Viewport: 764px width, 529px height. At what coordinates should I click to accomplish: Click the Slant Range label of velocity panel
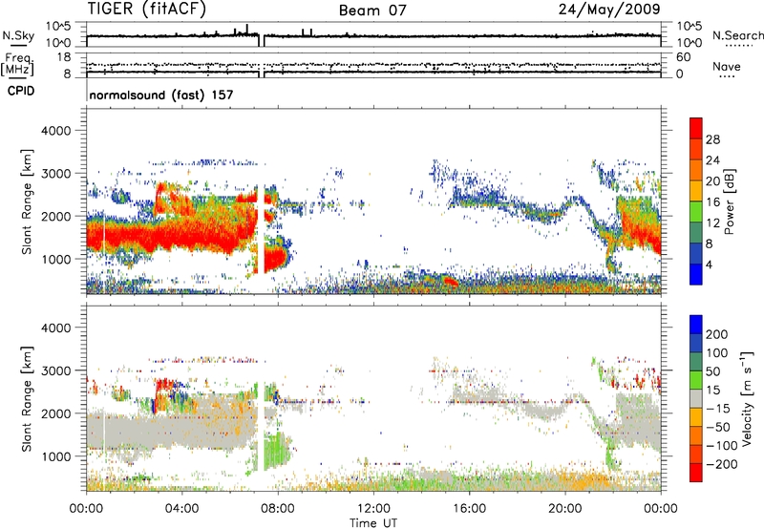pyautogui.click(x=27, y=398)
